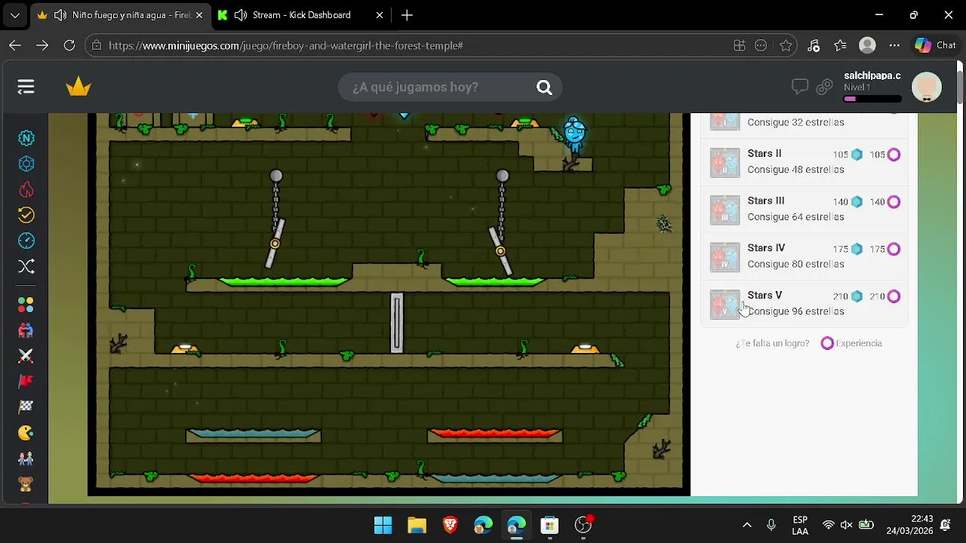Open the media control music icon
The width and height of the screenshot is (966, 543).
(813, 45)
